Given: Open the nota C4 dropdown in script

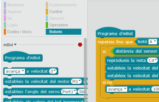Looking at the screenshot, I should coord(152,60).
